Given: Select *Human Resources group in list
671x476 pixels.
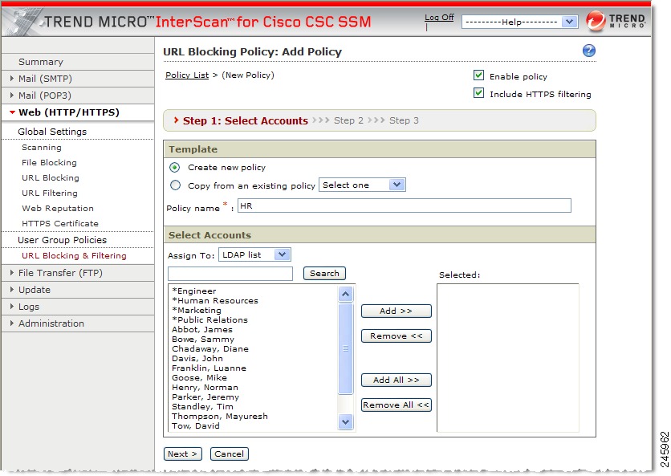Looking at the screenshot, I should [215, 300].
